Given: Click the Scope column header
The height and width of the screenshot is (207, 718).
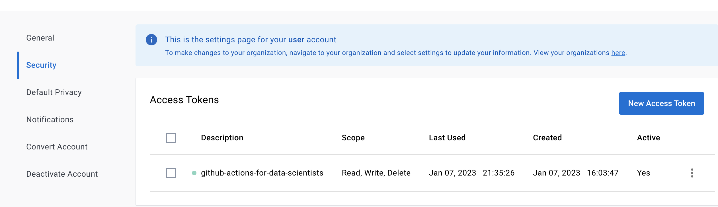Looking at the screenshot, I should click(x=353, y=138).
